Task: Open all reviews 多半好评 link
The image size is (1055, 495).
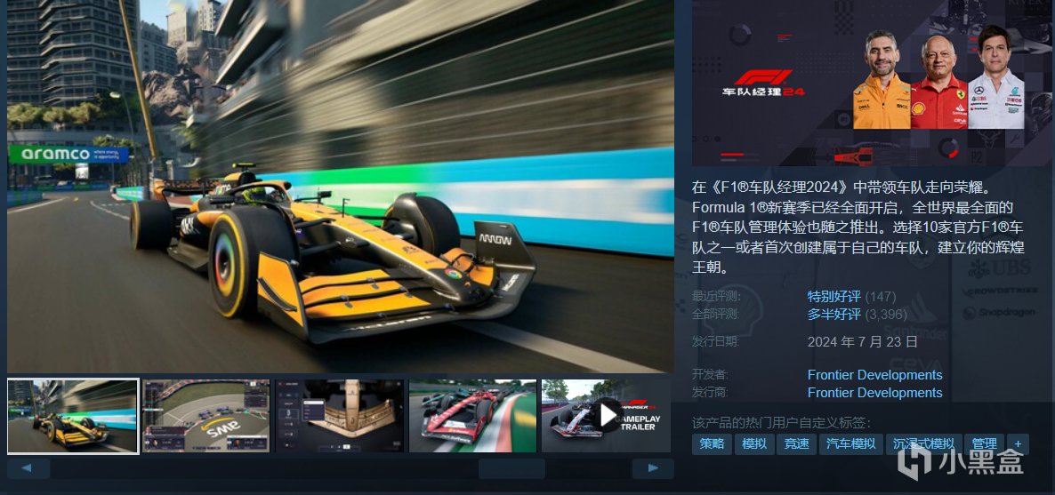Action: pyautogui.click(x=834, y=314)
